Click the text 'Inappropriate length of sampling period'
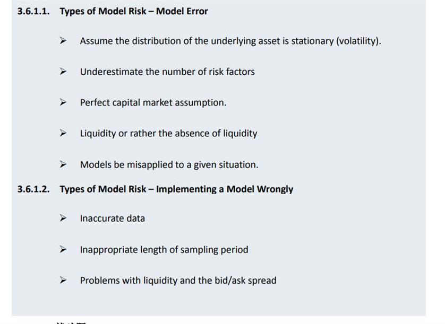The height and width of the screenshot is (324, 445). pyautogui.click(x=164, y=250)
